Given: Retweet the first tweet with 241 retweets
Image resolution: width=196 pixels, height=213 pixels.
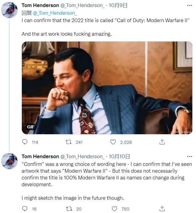Looking at the screenshot, I should (x=69, y=142).
